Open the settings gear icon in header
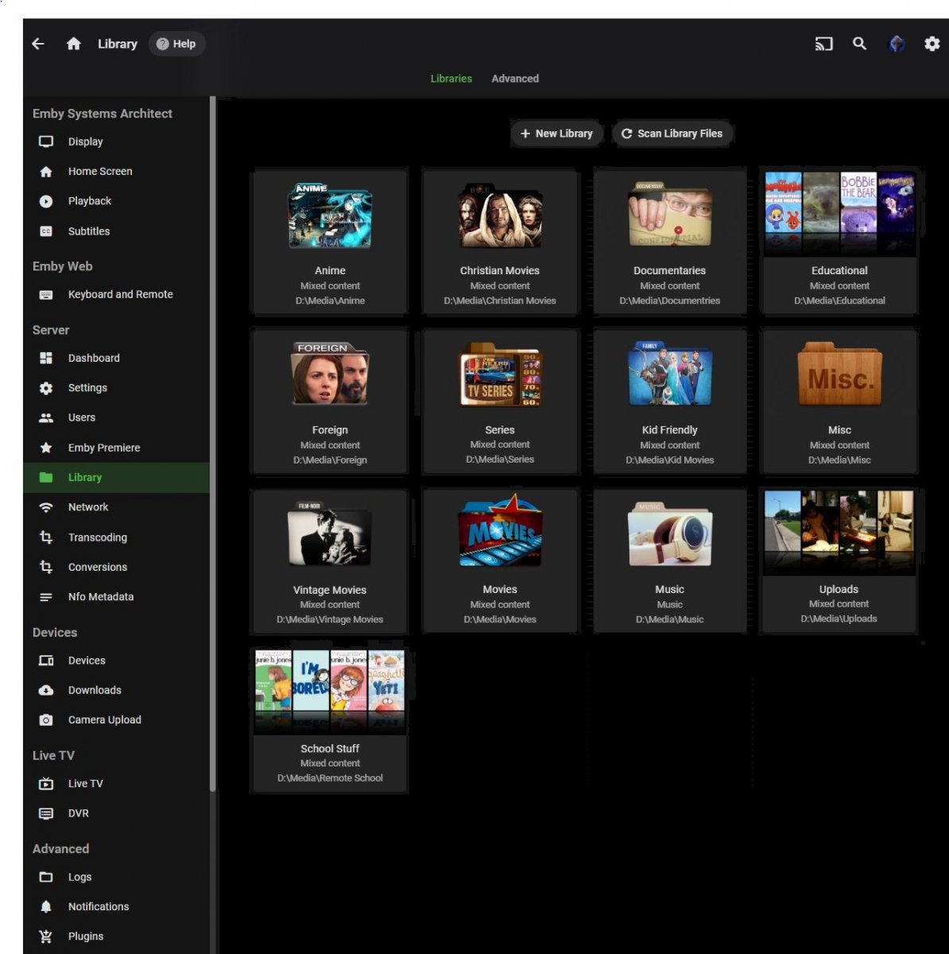This screenshot has height=954, width=949. [932, 44]
